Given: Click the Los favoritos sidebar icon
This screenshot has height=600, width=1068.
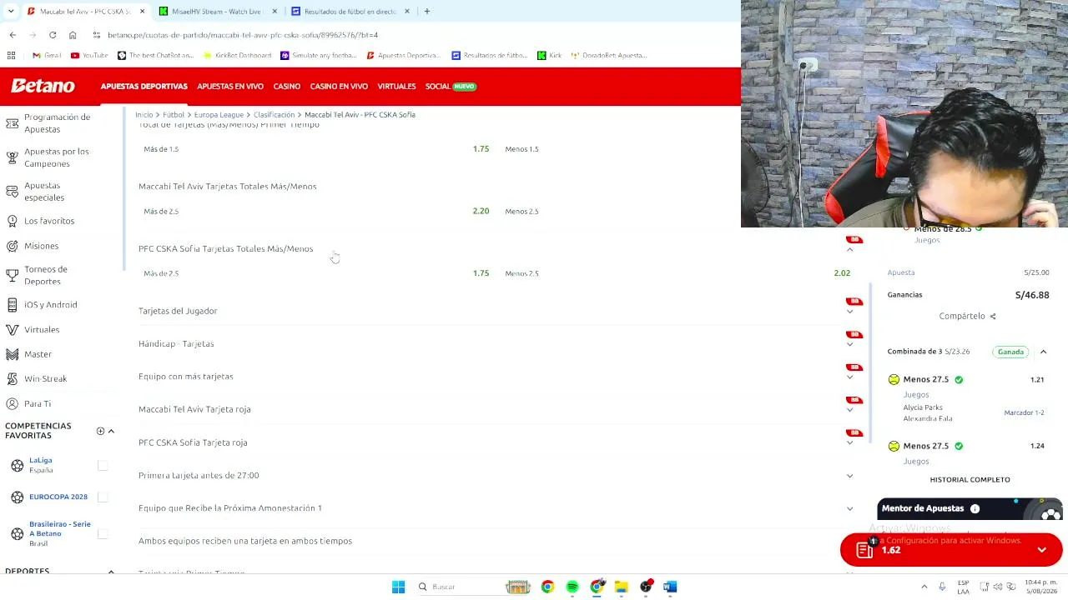Looking at the screenshot, I should [12, 221].
